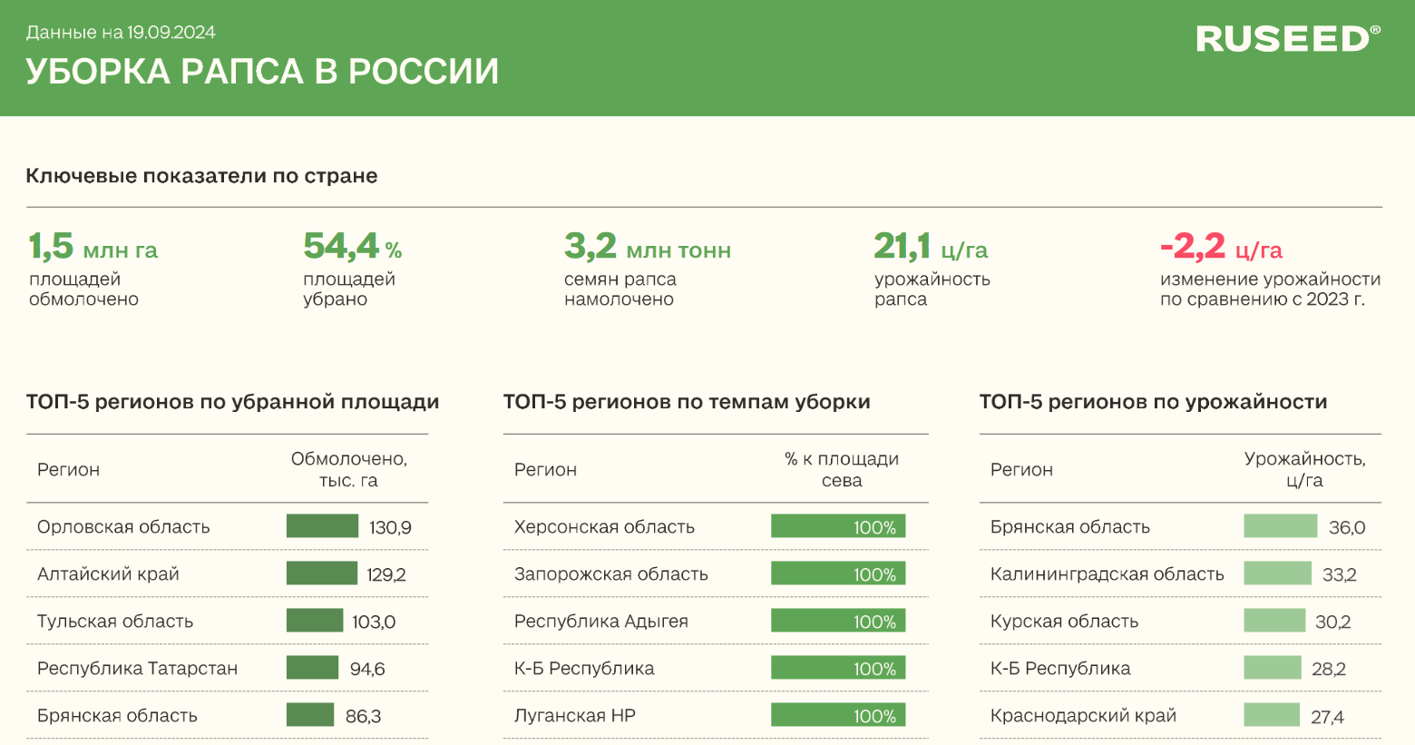Viewport: 1415px width, 745px height.
Task: Select the 1,5 млн га indicator
Action: tap(93, 247)
